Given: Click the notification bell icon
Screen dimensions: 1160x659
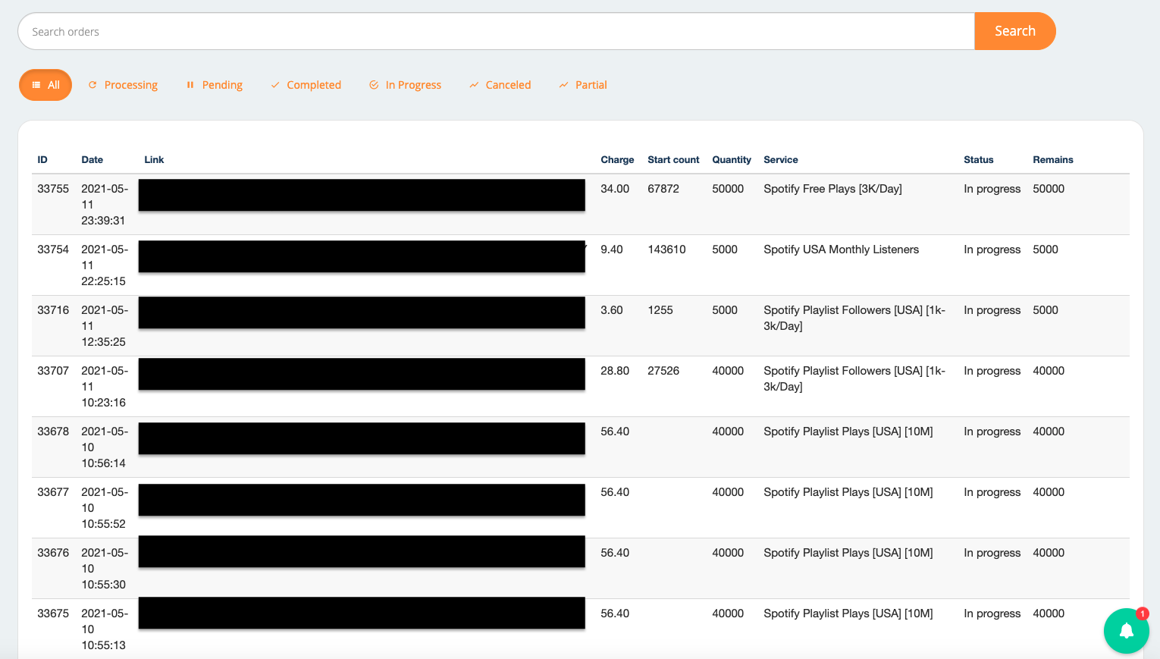Looking at the screenshot, I should (x=1126, y=630).
